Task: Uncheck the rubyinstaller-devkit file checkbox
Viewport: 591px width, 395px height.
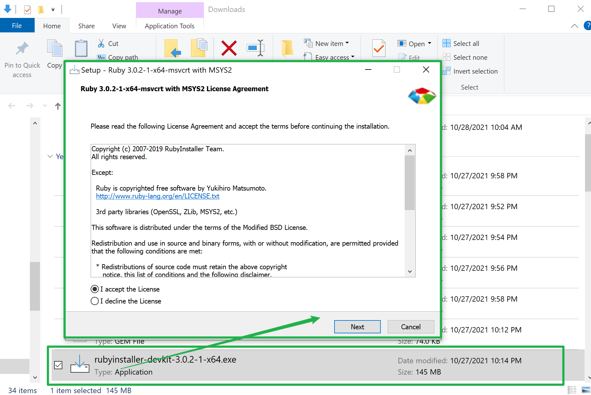Action: (x=58, y=365)
